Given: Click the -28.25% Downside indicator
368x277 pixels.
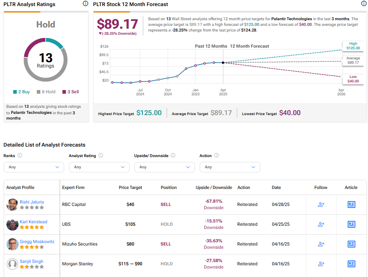Looking at the screenshot, I should click(x=117, y=34).
